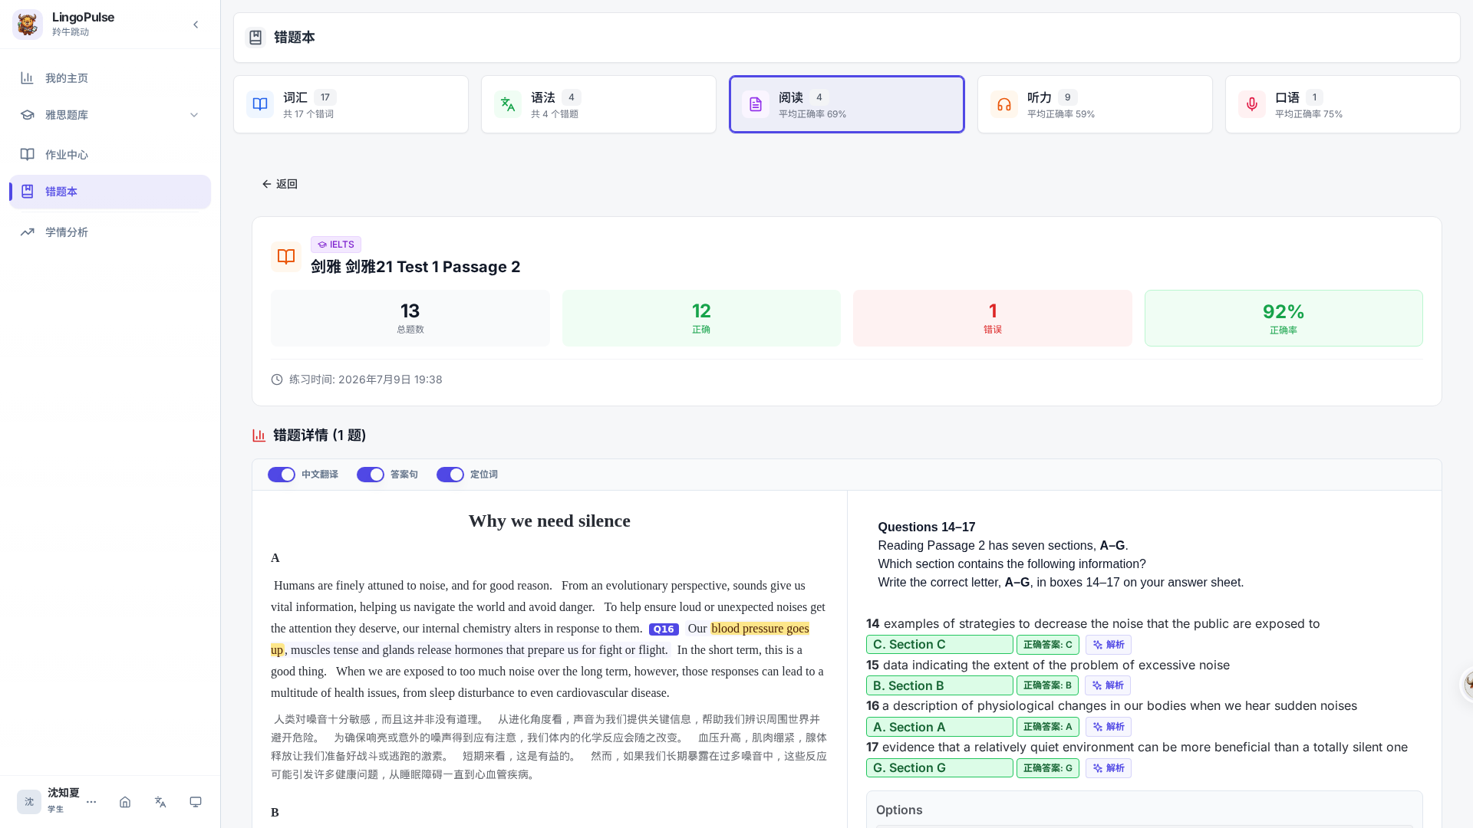Screen dimensions: 1473x828
Task: Click the Options section heading
Action: (899, 810)
